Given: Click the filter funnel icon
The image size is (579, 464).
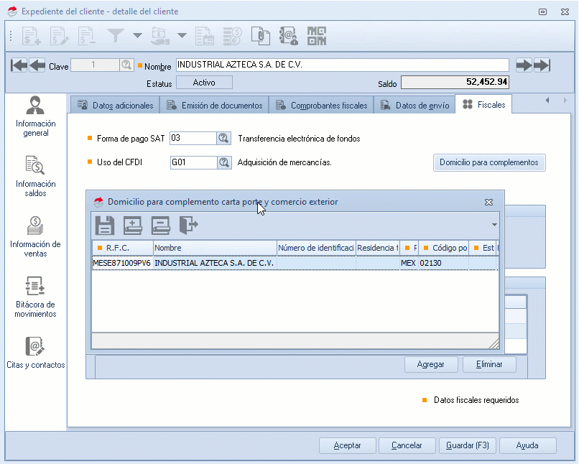Looking at the screenshot, I should 116,36.
